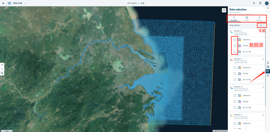270x132 pixels.
Task: Open the download step in side rail
Action: click(x=268, y=75)
